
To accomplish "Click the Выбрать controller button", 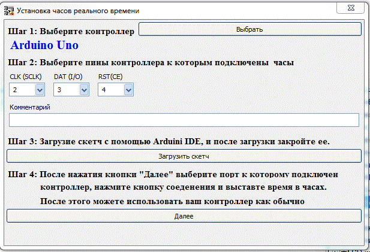I will click(250, 29).
